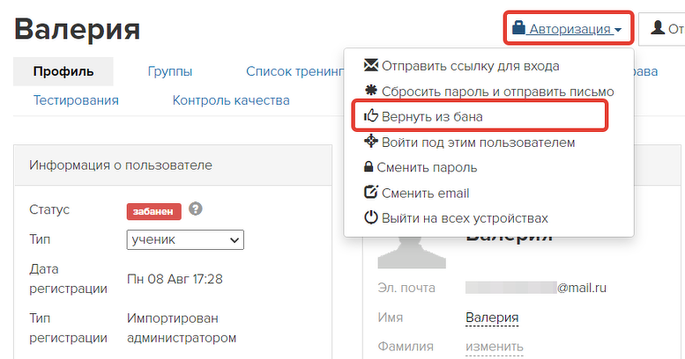The height and width of the screenshot is (359, 685).
Task: Click the padlock icon beside Сменить пароль
Action: click(x=369, y=166)
